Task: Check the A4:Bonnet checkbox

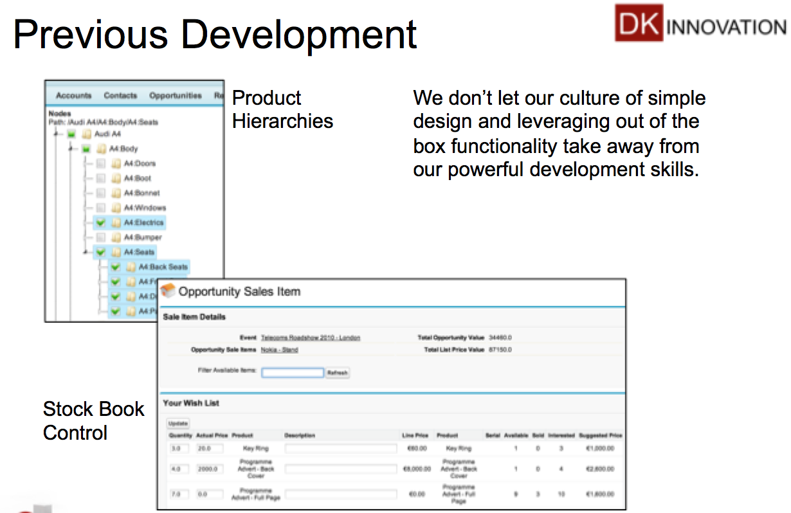Action: tap(101, 194)
